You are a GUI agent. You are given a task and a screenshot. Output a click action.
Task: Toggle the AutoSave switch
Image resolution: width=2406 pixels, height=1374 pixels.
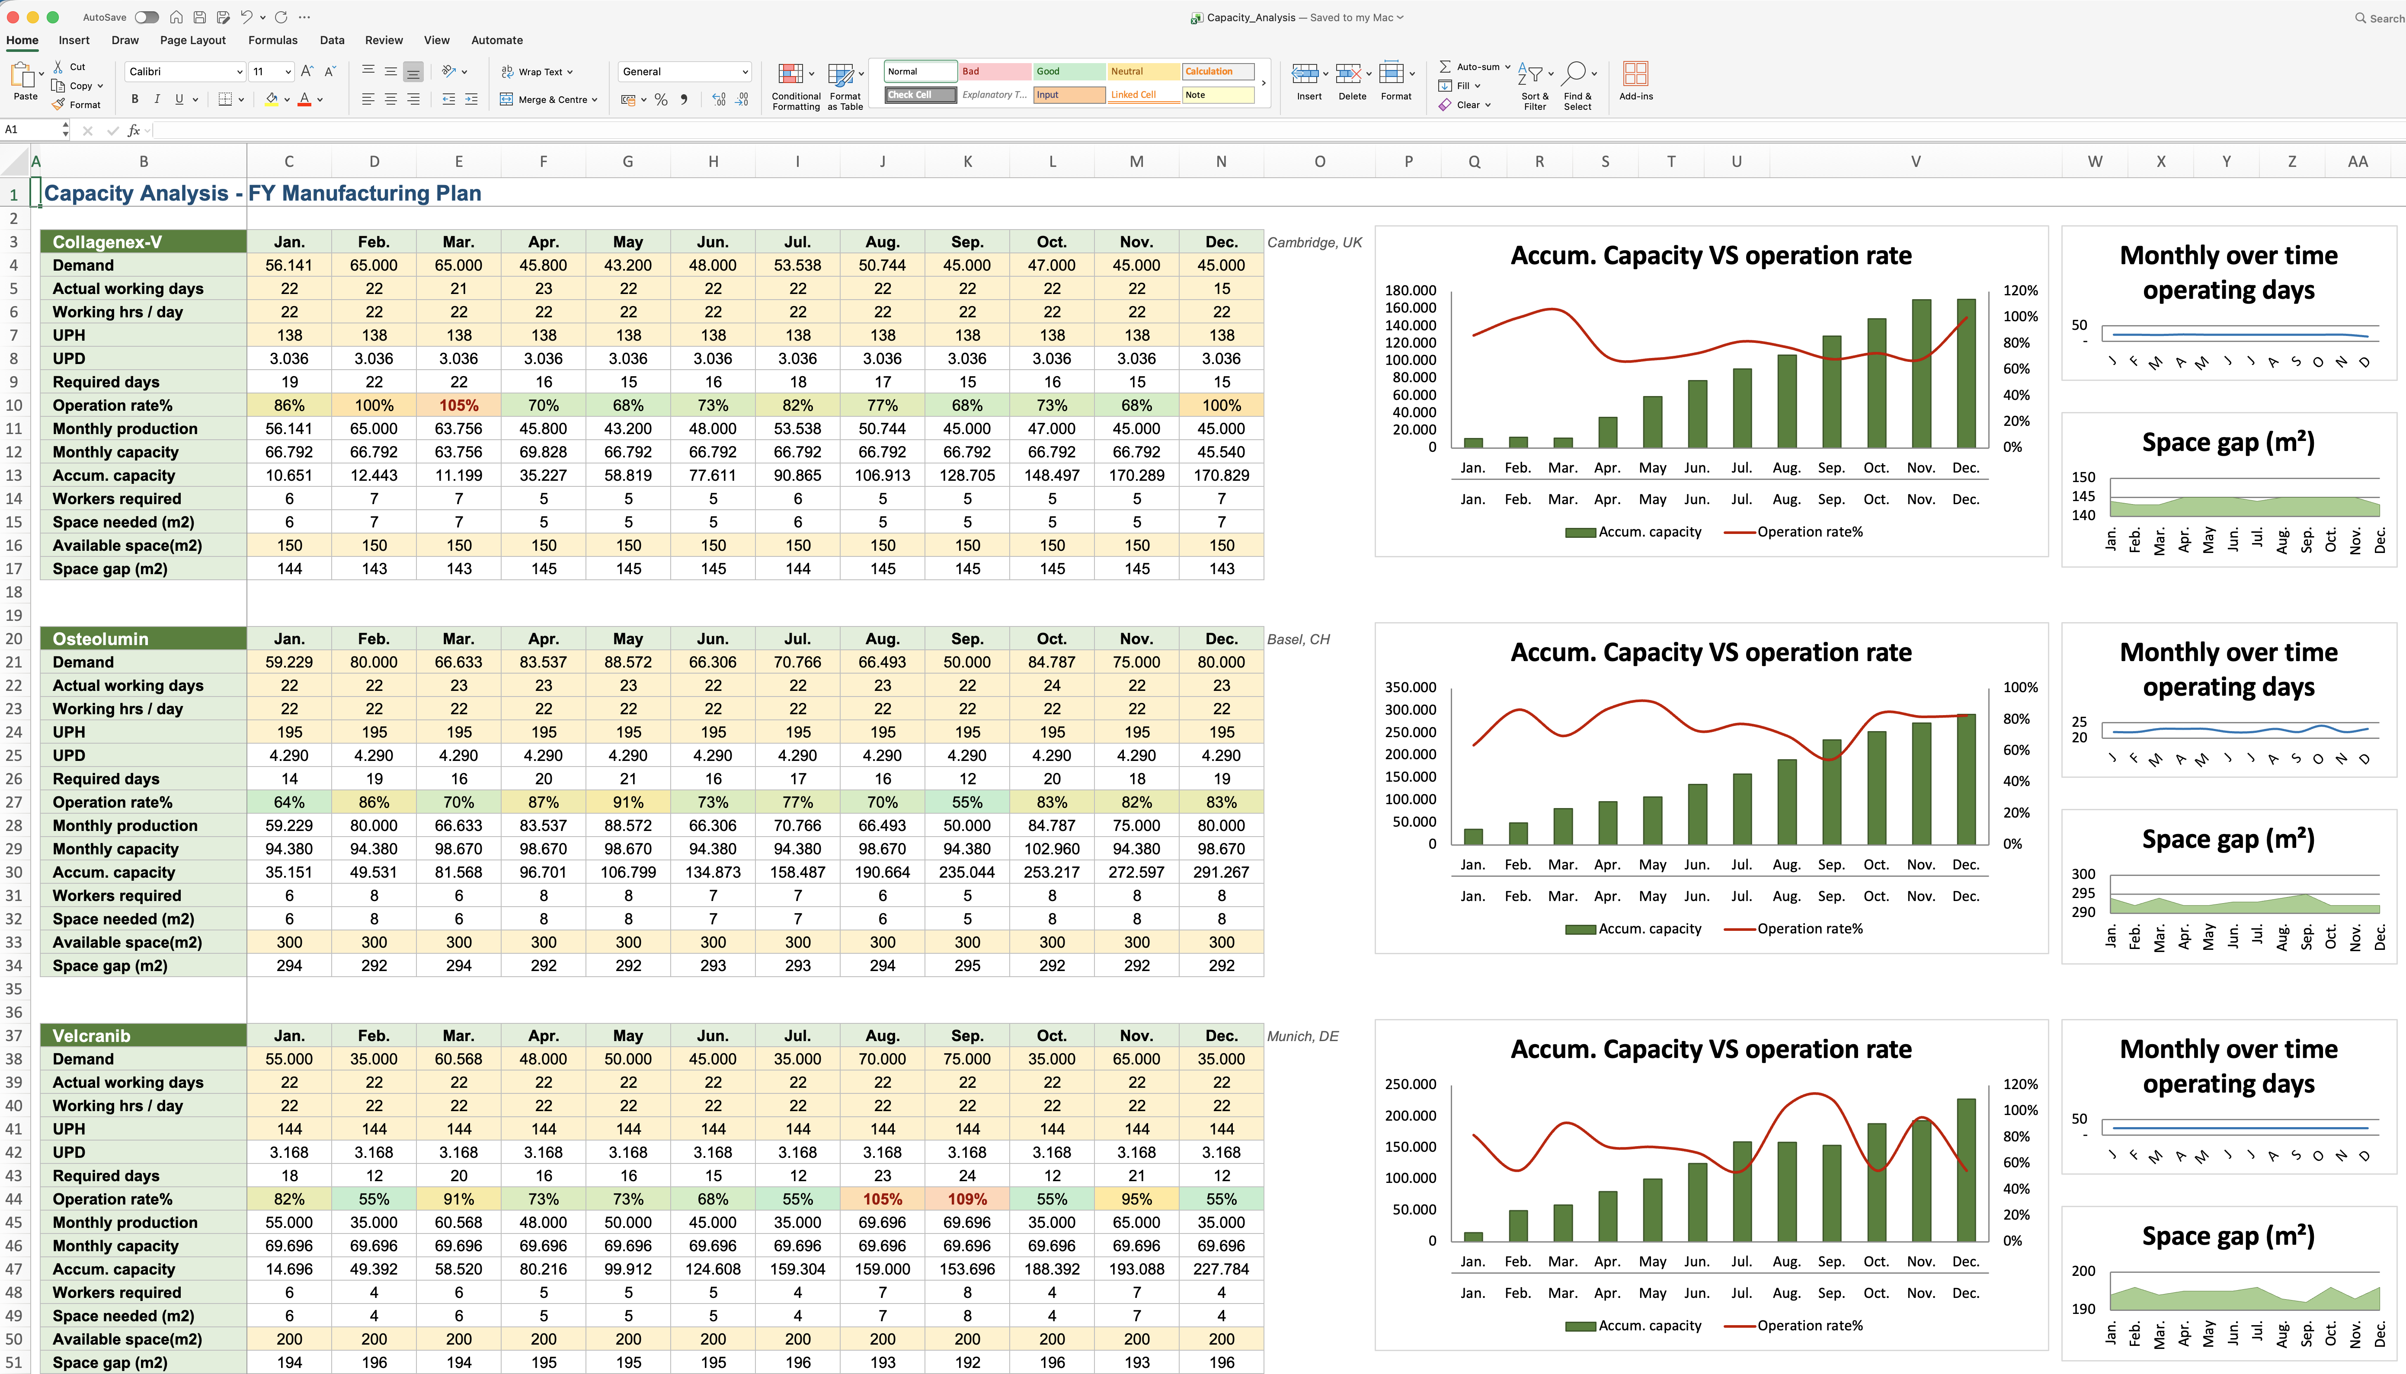coord(146,17)
